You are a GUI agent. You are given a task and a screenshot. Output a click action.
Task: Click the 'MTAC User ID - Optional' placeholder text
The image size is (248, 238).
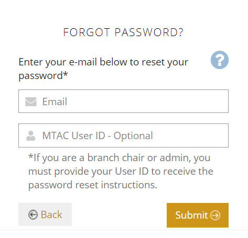point(98,135)
